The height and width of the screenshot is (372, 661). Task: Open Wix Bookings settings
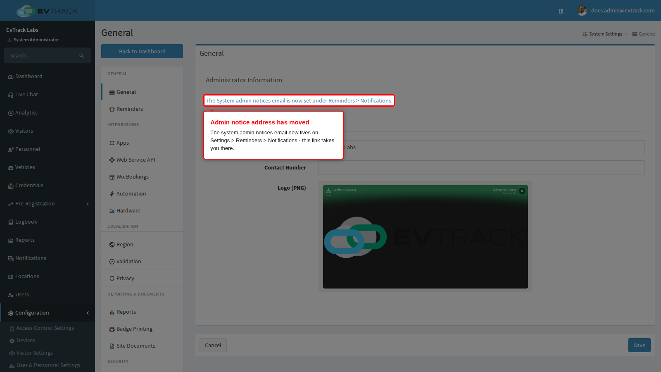pyautogui.click(x=142, y=177)
